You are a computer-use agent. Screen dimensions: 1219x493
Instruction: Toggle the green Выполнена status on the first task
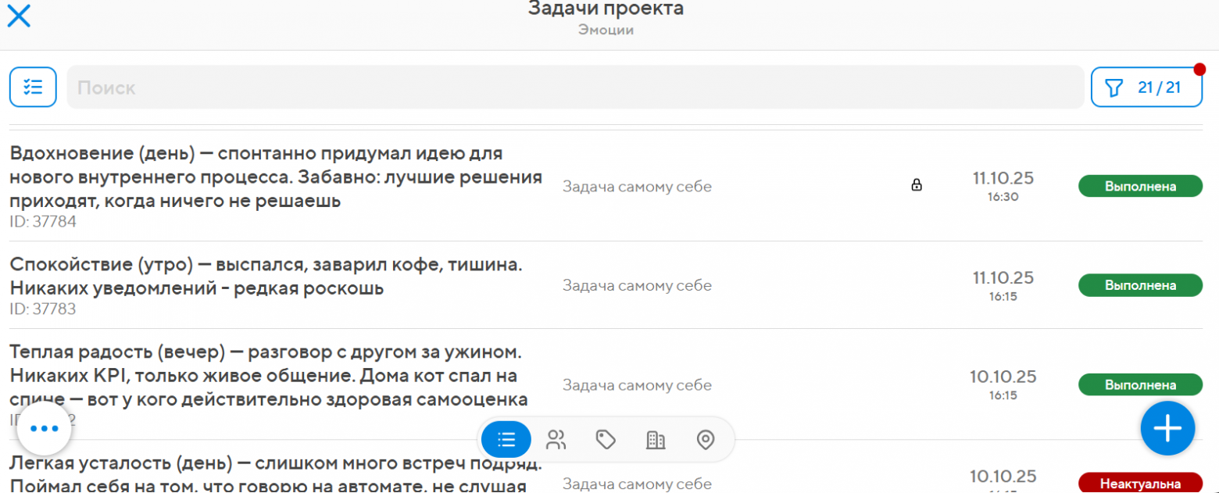[1139, 186]
